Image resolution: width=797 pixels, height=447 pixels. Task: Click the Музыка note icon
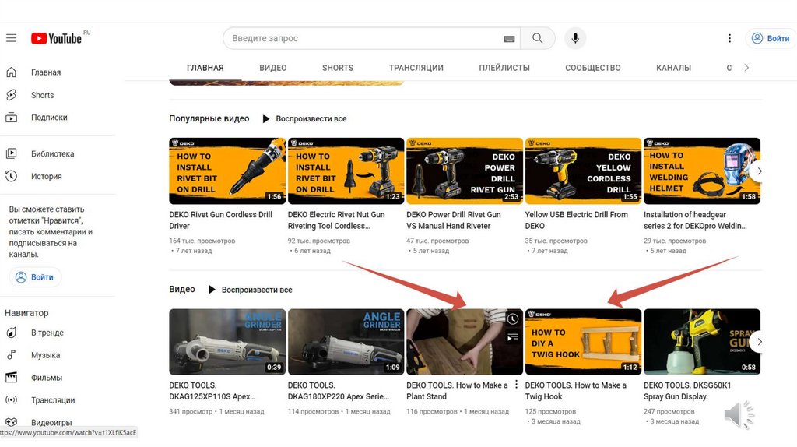pyautogui.click(x=11, y=355)
